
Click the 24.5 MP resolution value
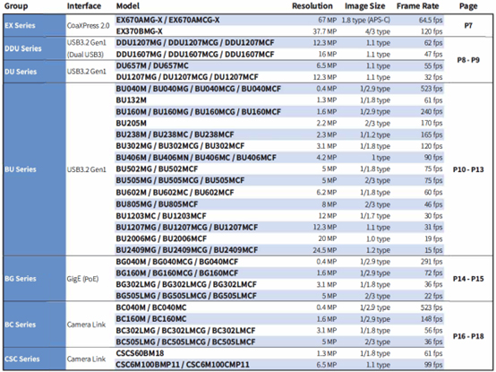coord(325,250)
